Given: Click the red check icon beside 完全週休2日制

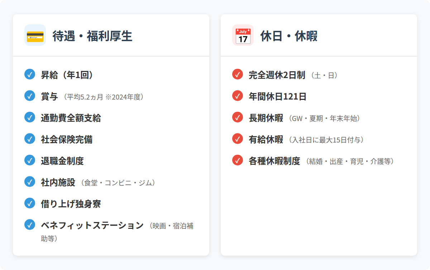Looking at the screenshot, I should point(238,74).
